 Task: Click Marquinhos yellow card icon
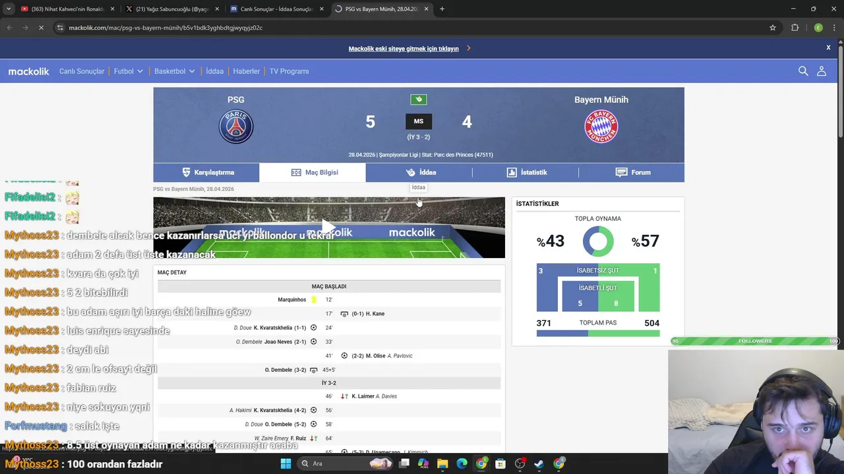pyautogui.click(x=314, y=300)
